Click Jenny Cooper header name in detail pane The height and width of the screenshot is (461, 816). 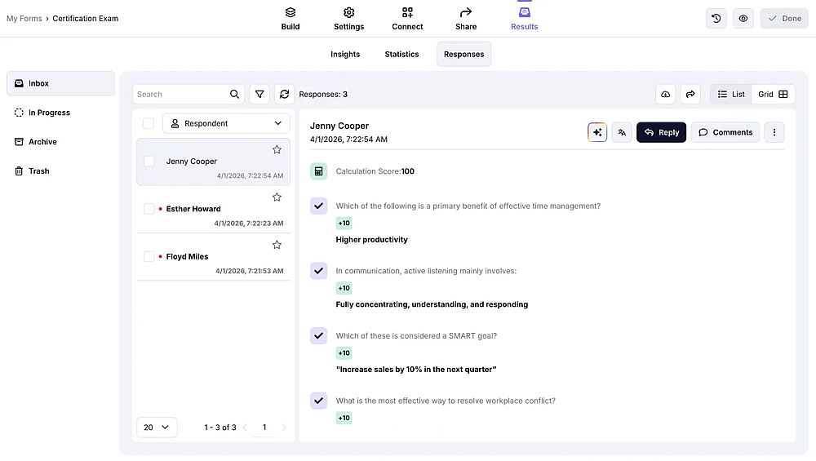(339, 126)
